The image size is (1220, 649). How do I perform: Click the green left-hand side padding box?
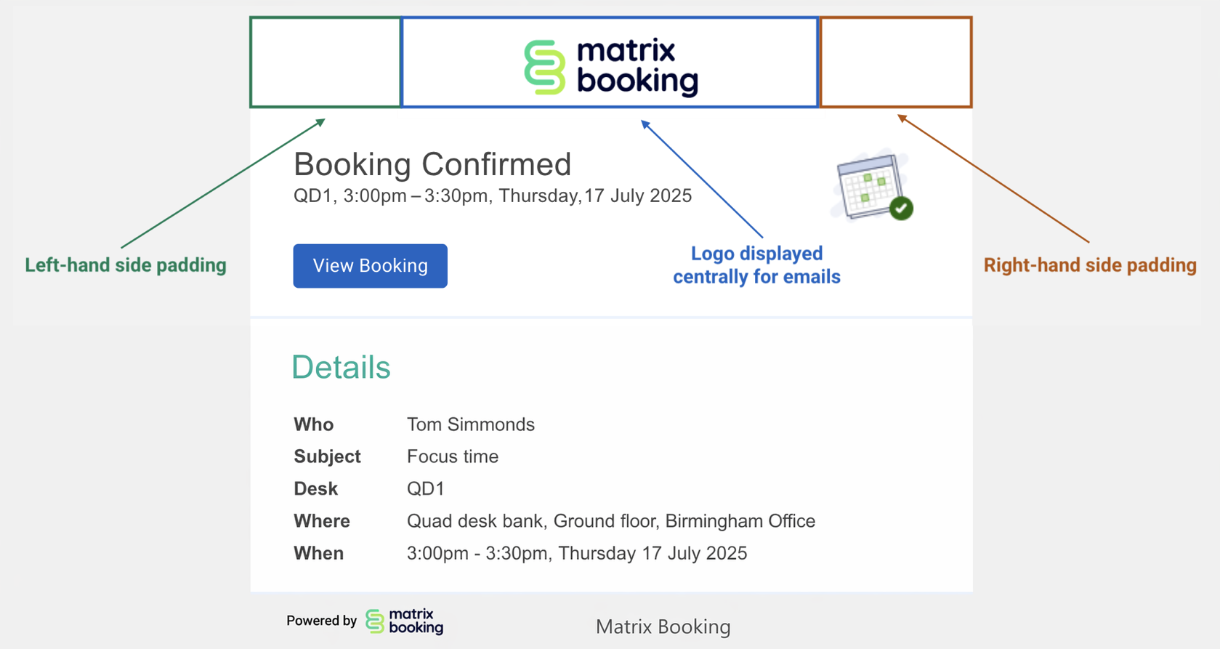click(325, 62)
